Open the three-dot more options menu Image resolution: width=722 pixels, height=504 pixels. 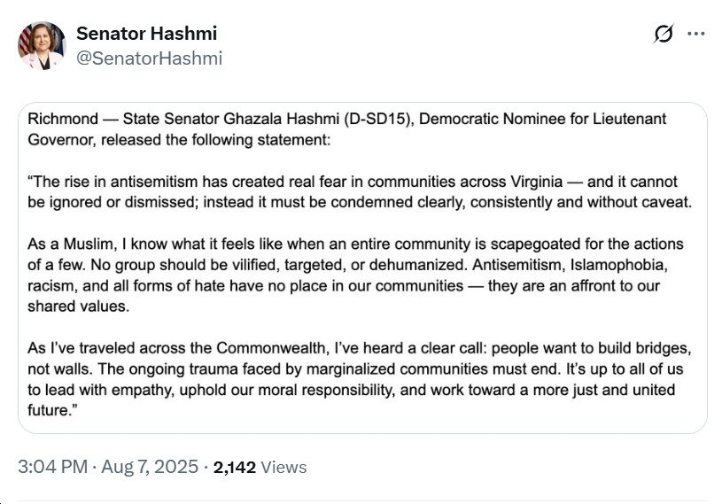695,34
